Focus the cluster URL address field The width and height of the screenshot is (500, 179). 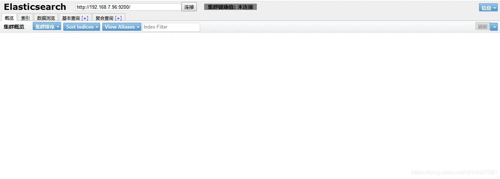click(128, 7)
